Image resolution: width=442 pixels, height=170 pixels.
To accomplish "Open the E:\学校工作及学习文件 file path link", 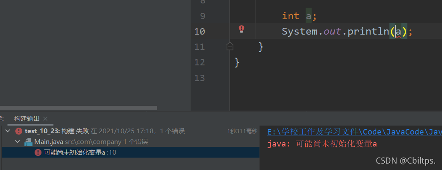I will (354, 132).
